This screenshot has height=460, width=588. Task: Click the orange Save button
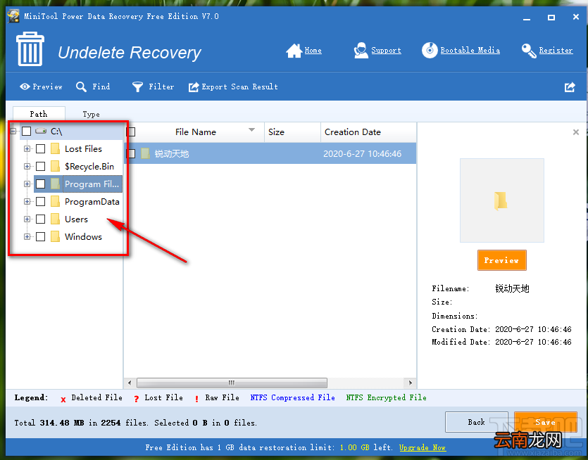click(545, 422)
